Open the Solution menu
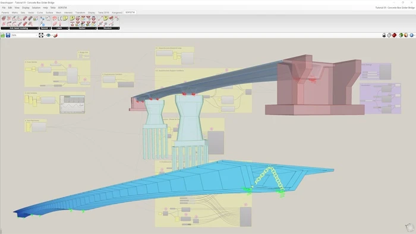 (x=36, y=8)
